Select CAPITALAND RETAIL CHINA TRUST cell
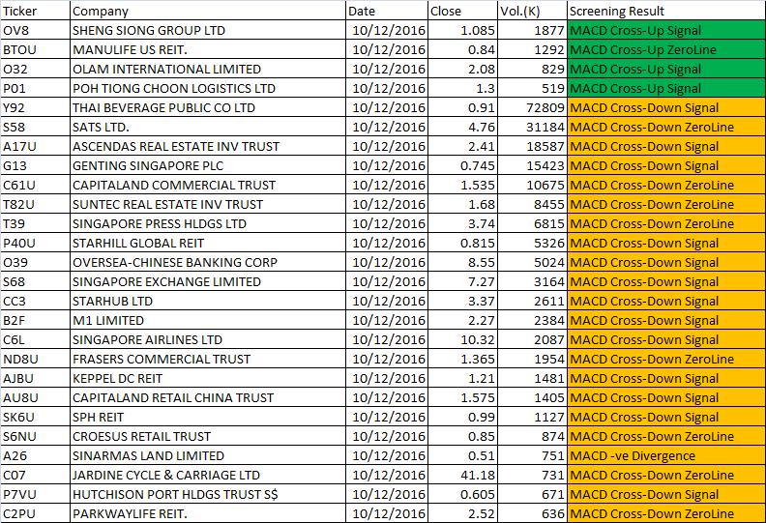Viewport: 766px width, 523px height. point(208,397)
